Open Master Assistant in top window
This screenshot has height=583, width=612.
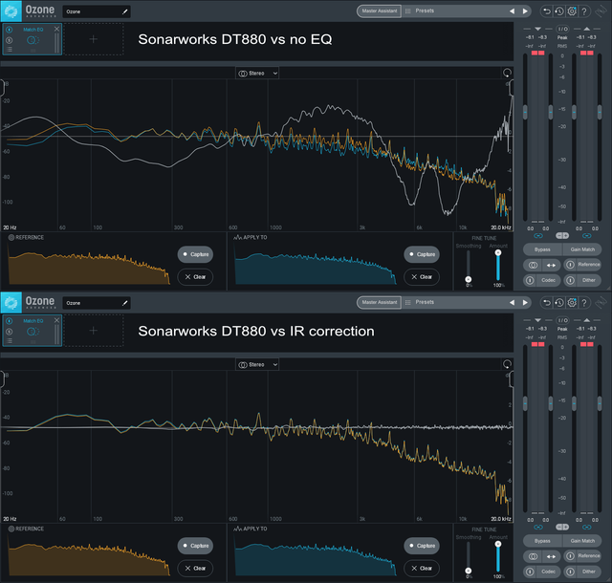click(379, 11)
